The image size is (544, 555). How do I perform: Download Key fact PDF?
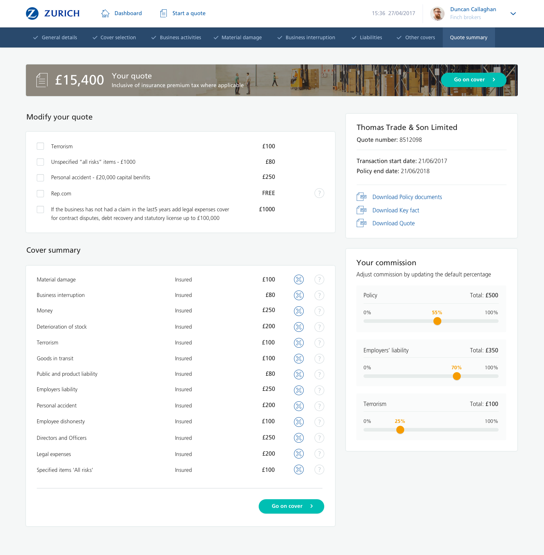tap(388, 210)
